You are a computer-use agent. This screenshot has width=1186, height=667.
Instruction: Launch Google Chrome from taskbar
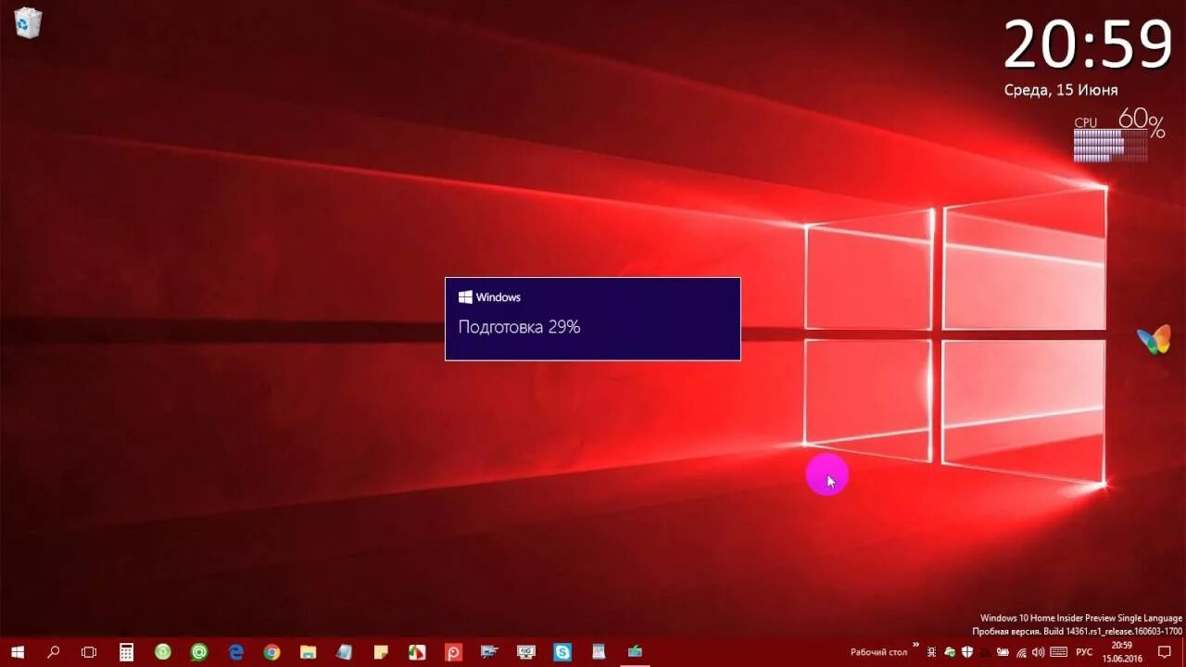point(271,652)
